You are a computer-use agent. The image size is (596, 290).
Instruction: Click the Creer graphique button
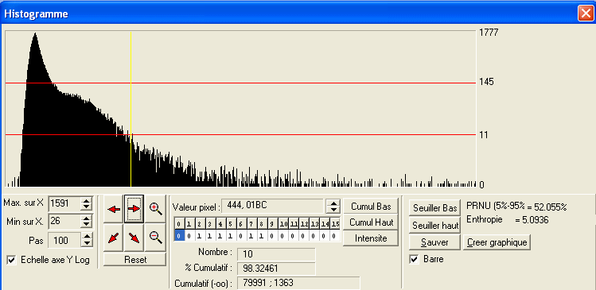tap(497, 242)
